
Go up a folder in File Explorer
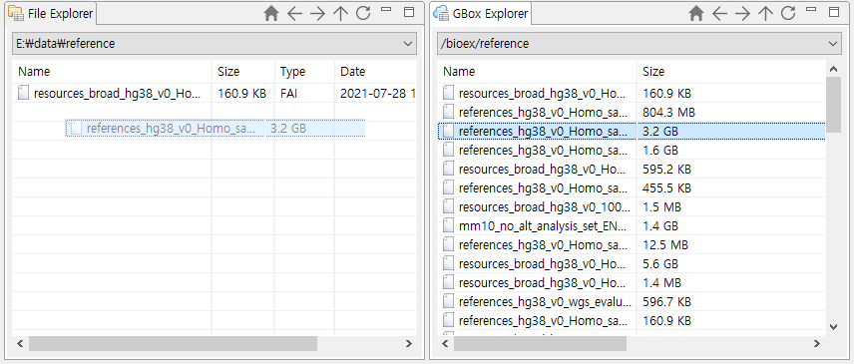[x=340, y=14]
